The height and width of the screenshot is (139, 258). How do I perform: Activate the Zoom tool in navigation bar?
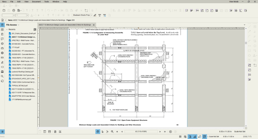(112, 132)
